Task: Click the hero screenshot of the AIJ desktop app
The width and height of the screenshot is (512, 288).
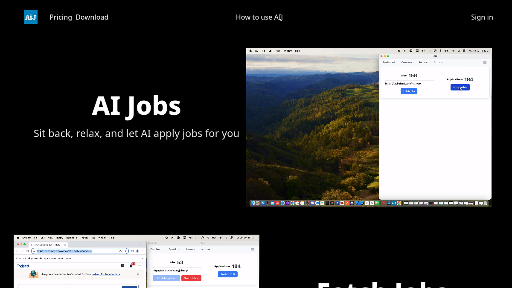Action: (369, 128)
